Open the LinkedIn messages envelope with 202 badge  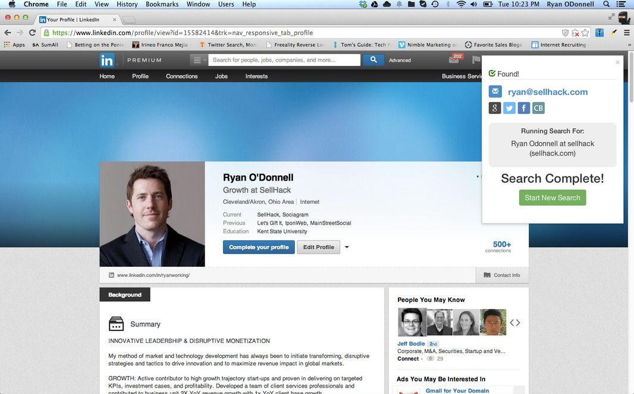click(x=455, y=59)
